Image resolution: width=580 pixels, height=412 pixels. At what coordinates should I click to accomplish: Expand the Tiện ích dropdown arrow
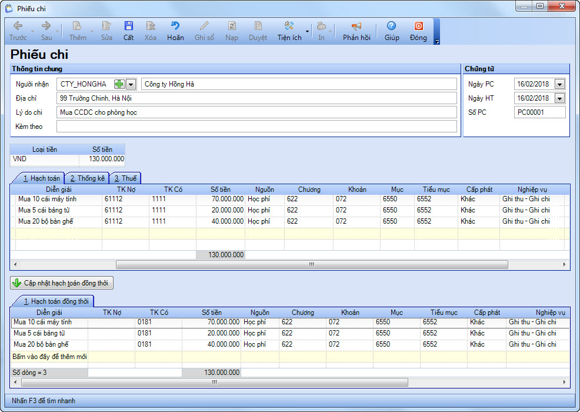click(x=307, y=31)
